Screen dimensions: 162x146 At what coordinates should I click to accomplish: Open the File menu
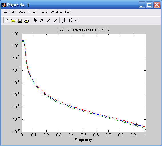tap(5, 12)
